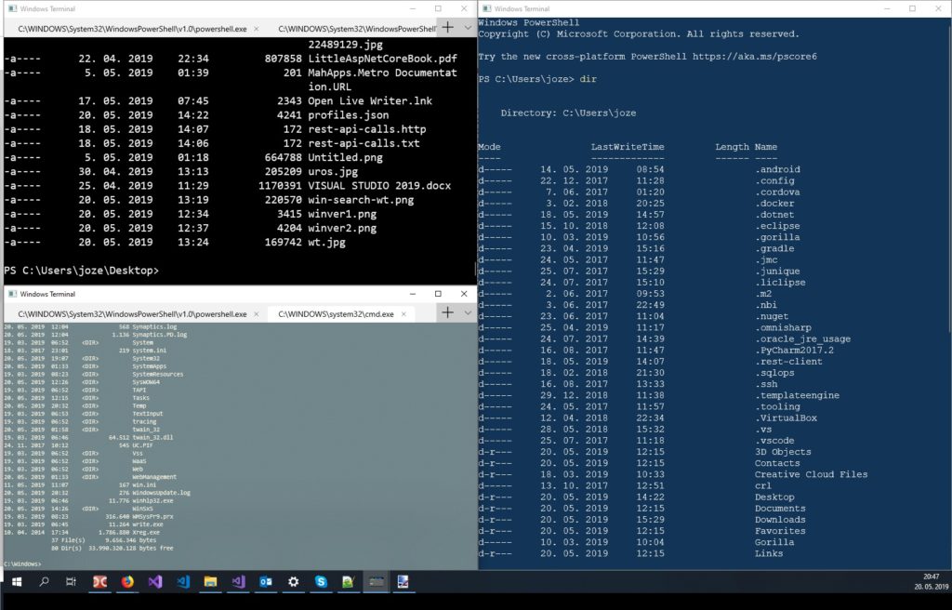The width and height of the screenshot is (952, 610).
Task: Click bottom-left Windows Terminal title bar icon
Action: tap(12, 294)
